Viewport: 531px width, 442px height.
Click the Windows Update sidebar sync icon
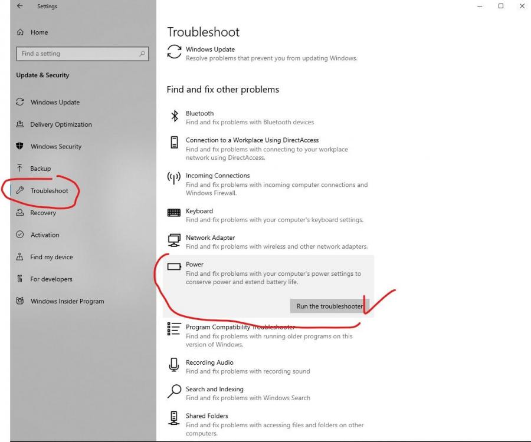20,102
